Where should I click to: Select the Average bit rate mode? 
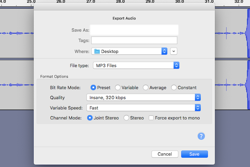point(146,88)
